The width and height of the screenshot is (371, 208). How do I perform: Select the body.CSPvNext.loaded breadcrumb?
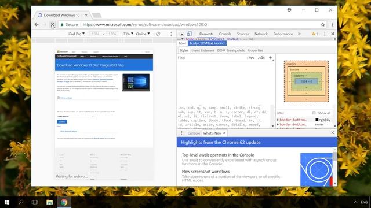pos(207,43)
